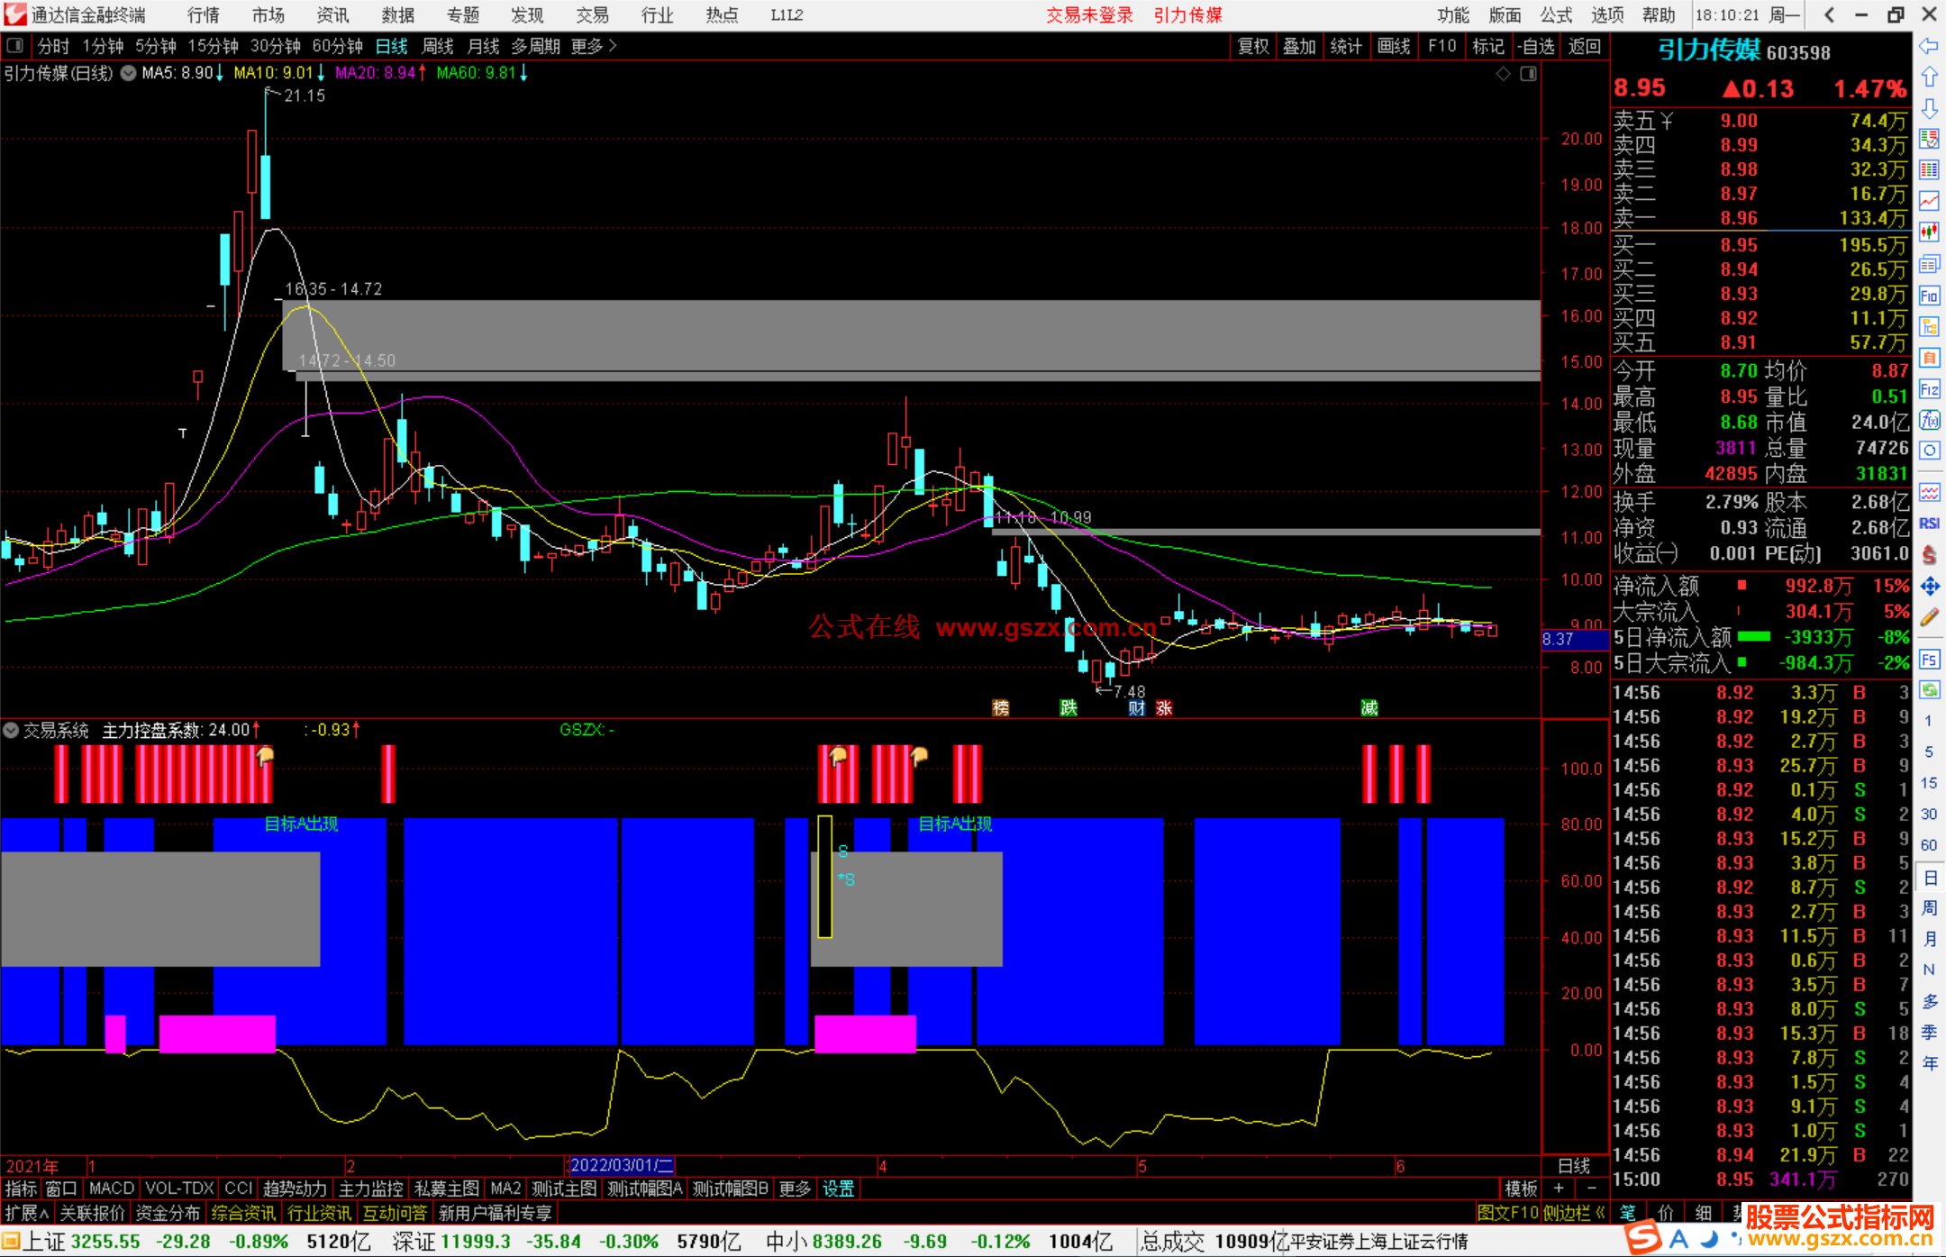Image resolution: width=1946 pixels, height=1257 pixels.
Task: Click the 交易未登录 login link
Action: click(1089, 14)
